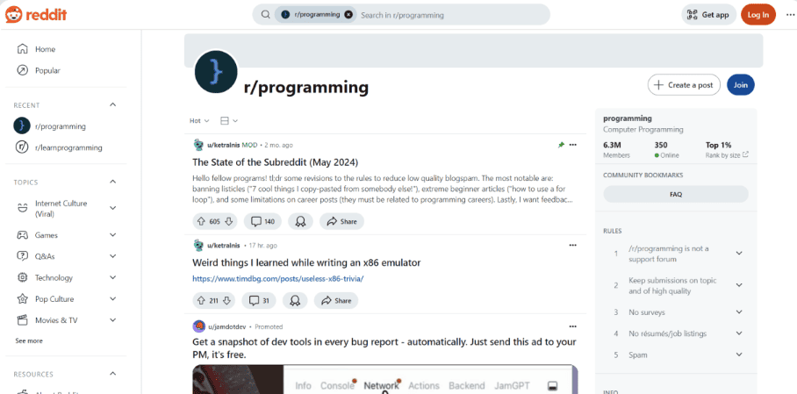The width and height of the screenshot is (797, 394).
Task: Expand the Movies & TV topic
Action: pyautogui.click(x=113, y=320)
